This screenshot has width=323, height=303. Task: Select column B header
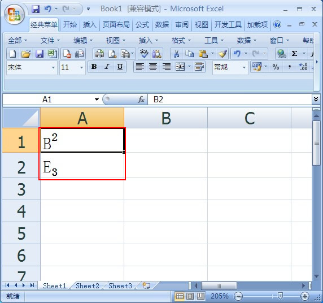coord(166,118)
